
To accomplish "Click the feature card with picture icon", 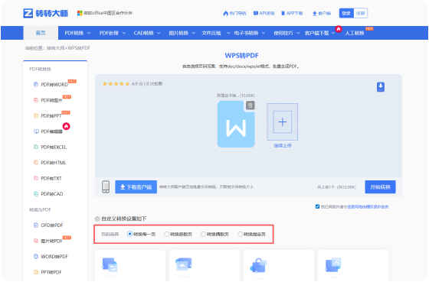I will click(x=353, y=265).
